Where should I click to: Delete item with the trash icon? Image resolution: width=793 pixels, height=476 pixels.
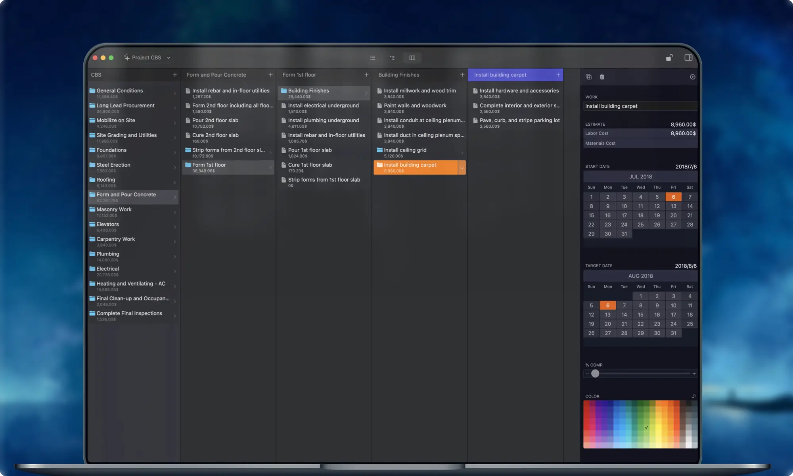click(602, 77)
